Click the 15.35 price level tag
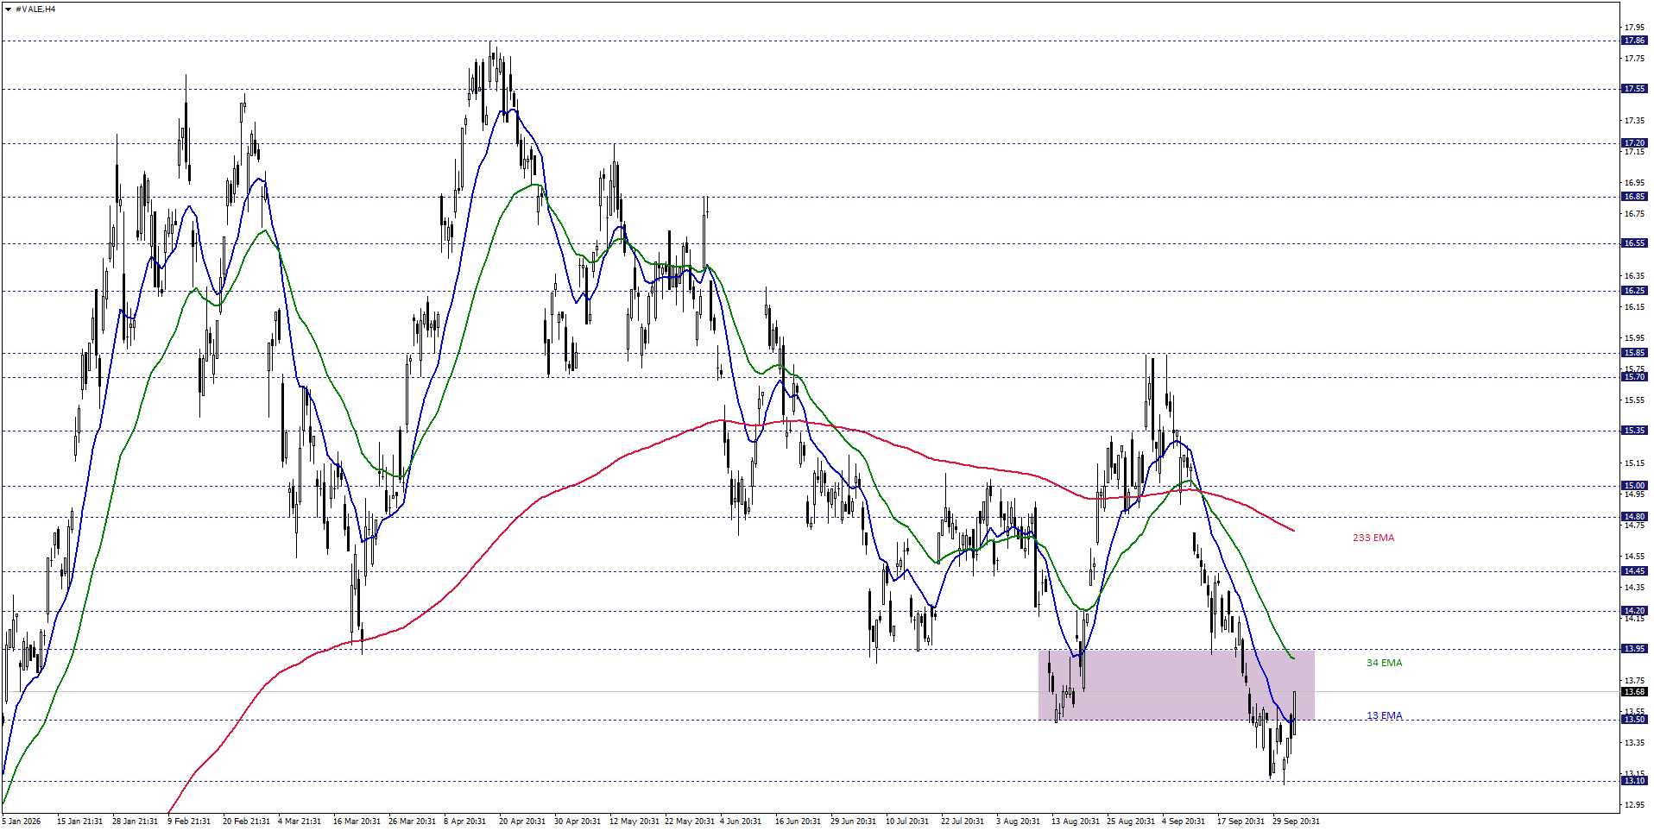Image resolution: width=1654 pixels, height=831 pixels. point(1634,431)
